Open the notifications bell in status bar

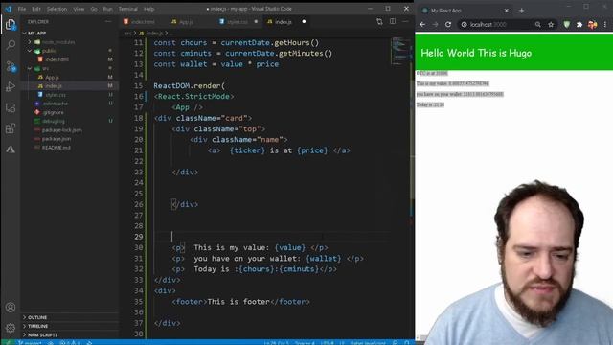point(407,343)
